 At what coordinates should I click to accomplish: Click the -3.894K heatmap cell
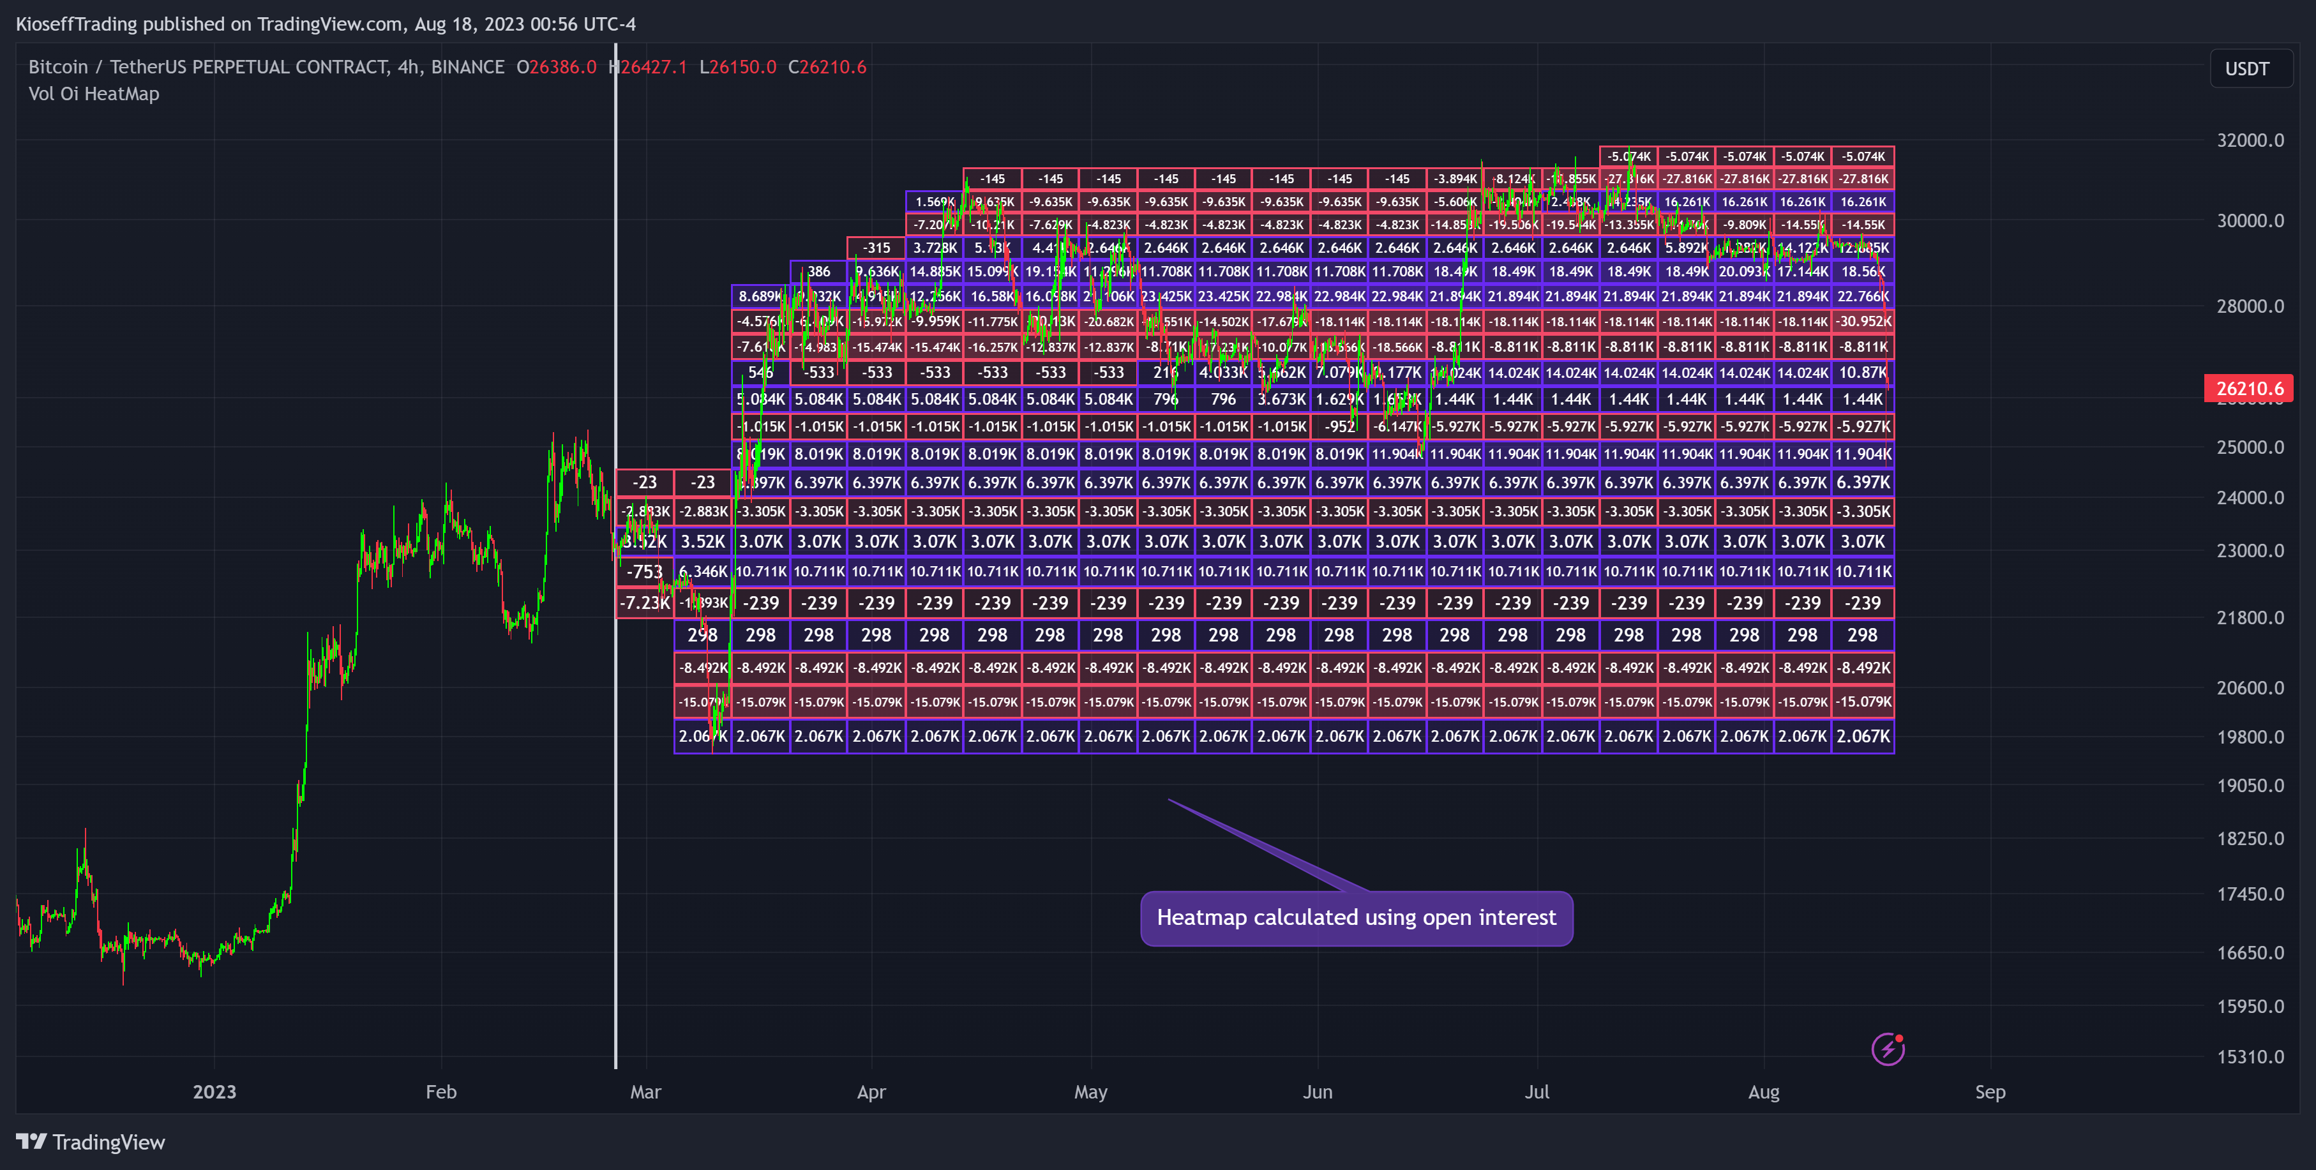tap(1455, 179)
